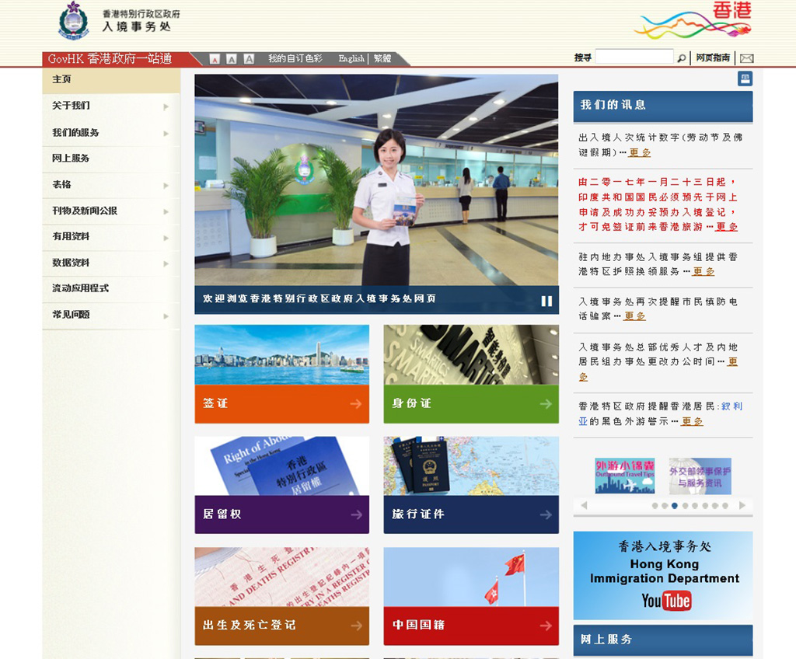Expand the 关于我们 sidebar submenu
Image resolution: width=796 pixels, height=659 pixels.
coord(166,106)
